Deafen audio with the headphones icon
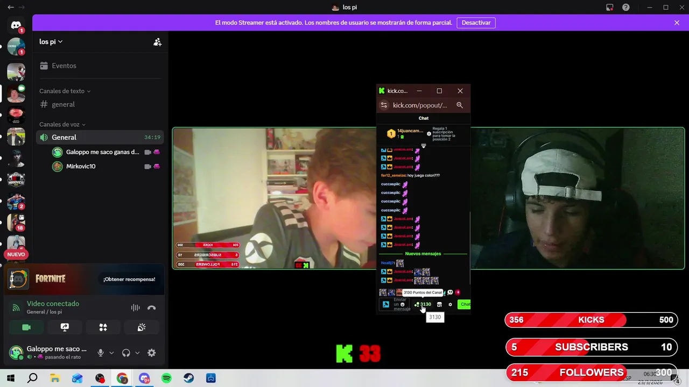 click(x=126, y=353)
